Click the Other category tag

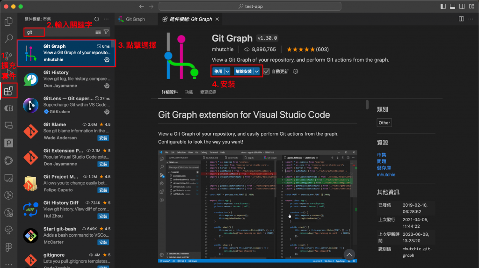coord(384,123)
